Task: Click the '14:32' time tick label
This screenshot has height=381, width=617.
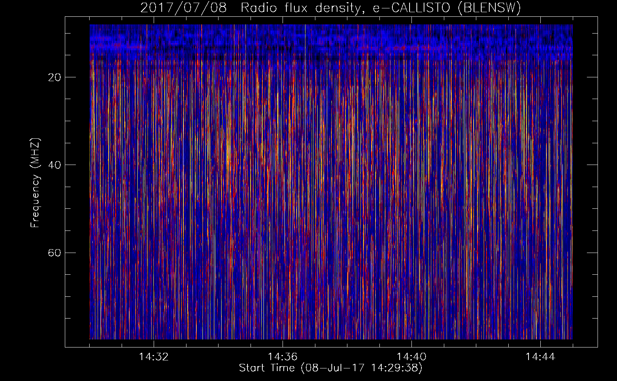Action: [x=154, y=357]
